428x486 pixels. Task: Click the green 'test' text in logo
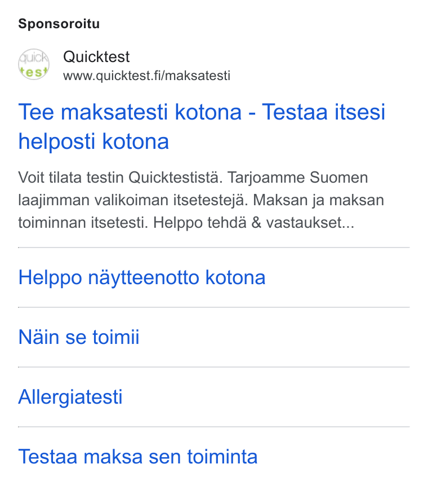pyautogui.click(x=34, y=72)
